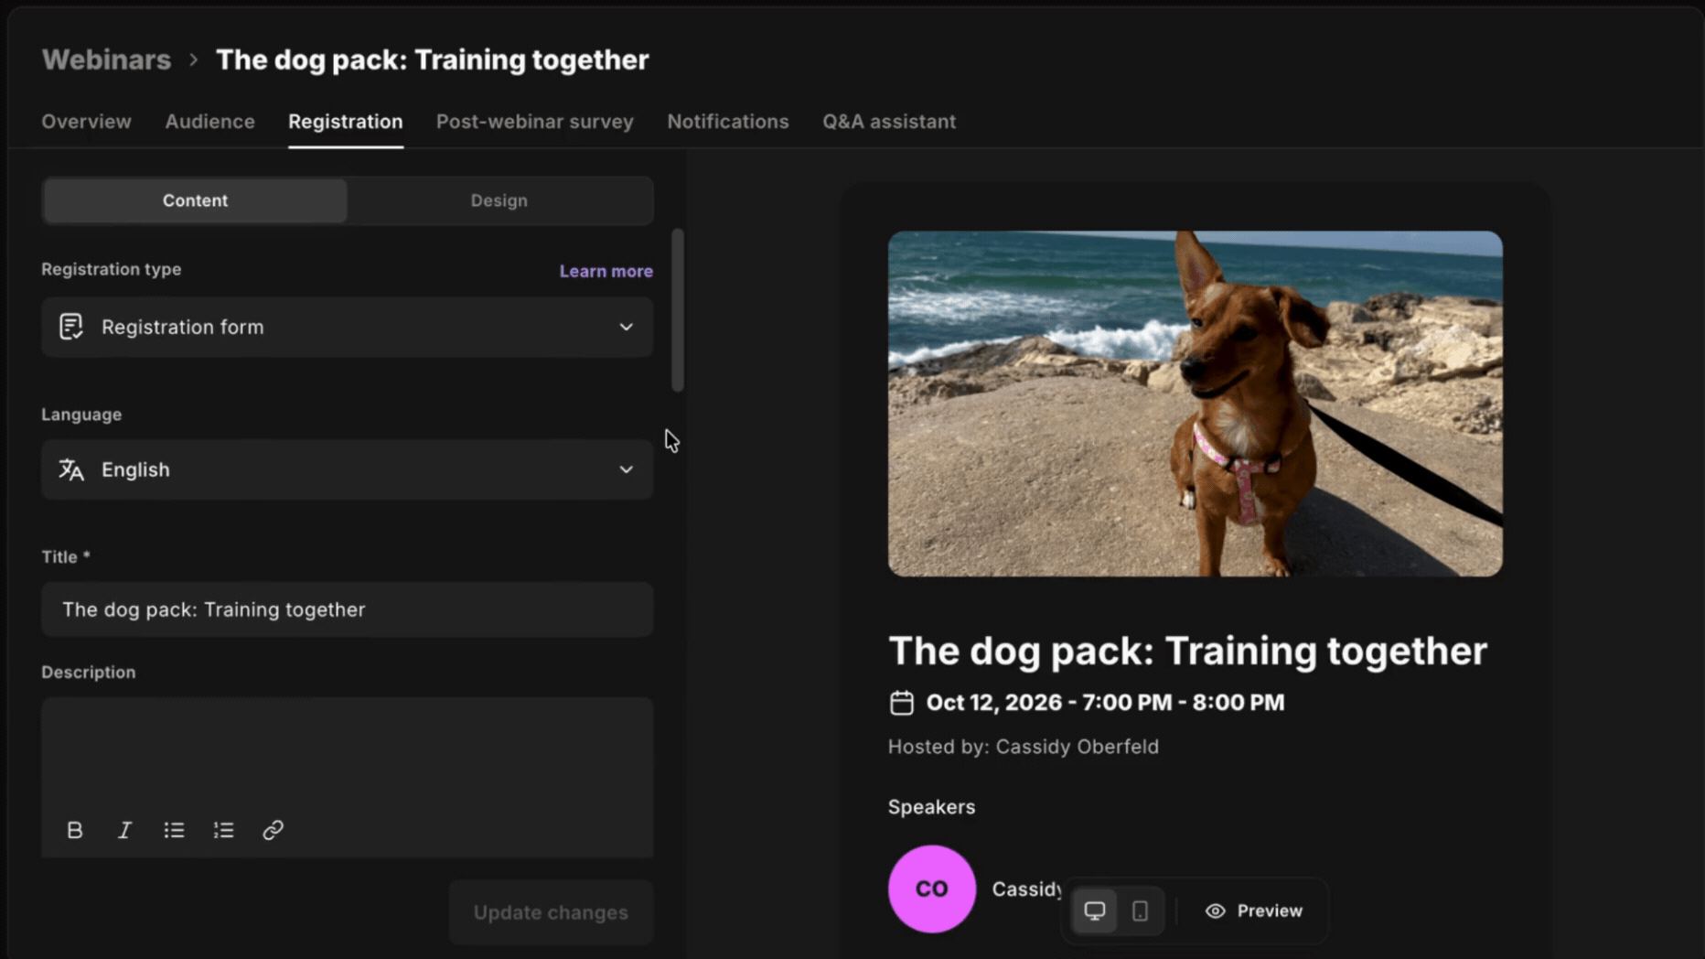The width and height of the screenshot is (1705, 959).
Task: Insert a hyperlink in the description
Action: (273, 830)
